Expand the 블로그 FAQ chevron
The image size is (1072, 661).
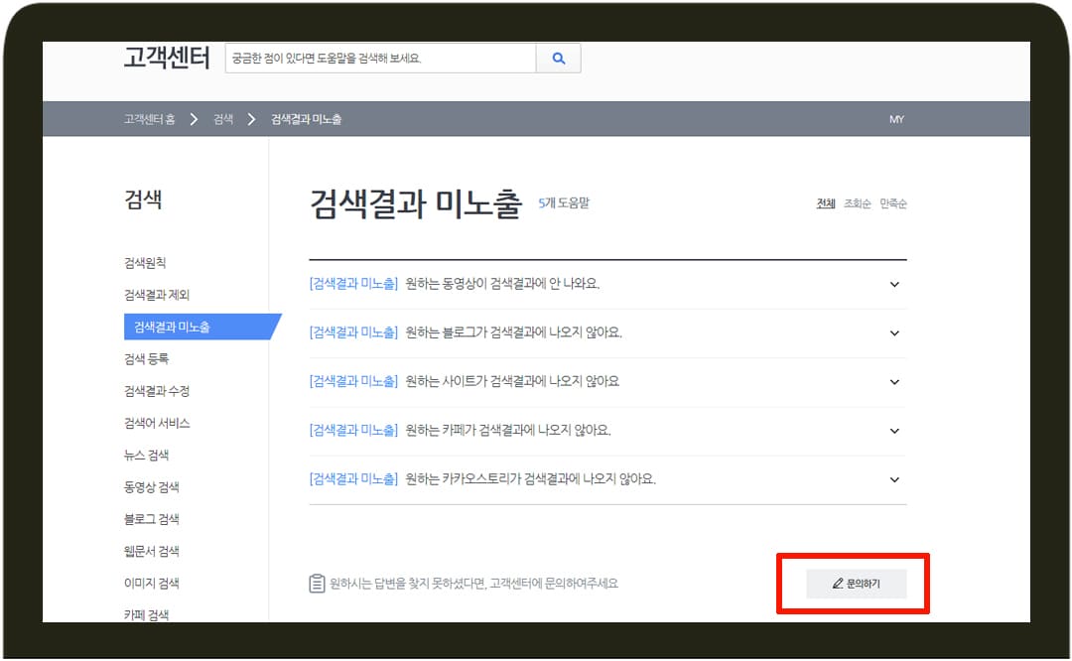coord(892,332)
